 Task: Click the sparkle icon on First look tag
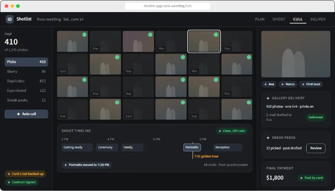click(x=303, y=84)
